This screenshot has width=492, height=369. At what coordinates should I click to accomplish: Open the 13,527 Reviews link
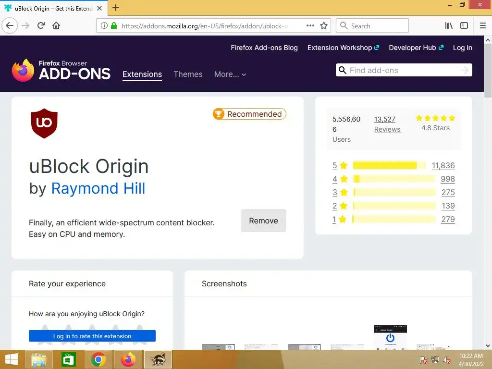pos(387,124)
